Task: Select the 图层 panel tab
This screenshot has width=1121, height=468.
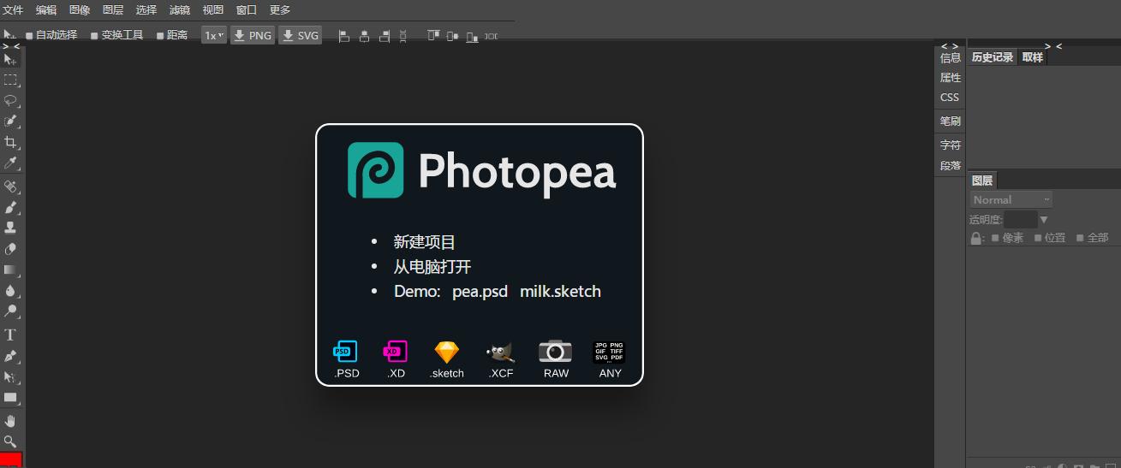Action: pos(982,181)
